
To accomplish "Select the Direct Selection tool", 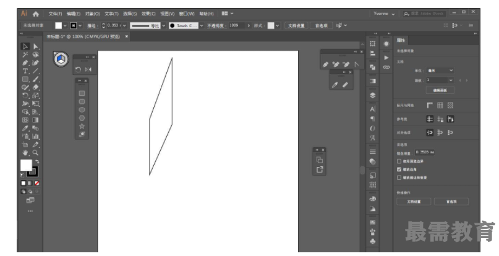I will (x=36, y=46).
